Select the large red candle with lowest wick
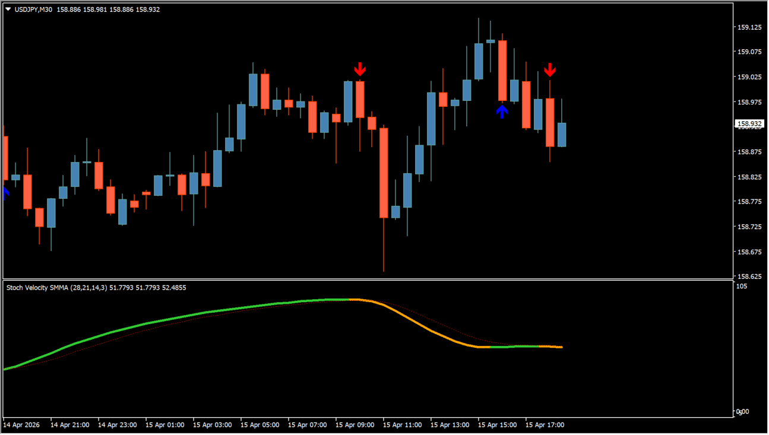 [x=384, y=172]
